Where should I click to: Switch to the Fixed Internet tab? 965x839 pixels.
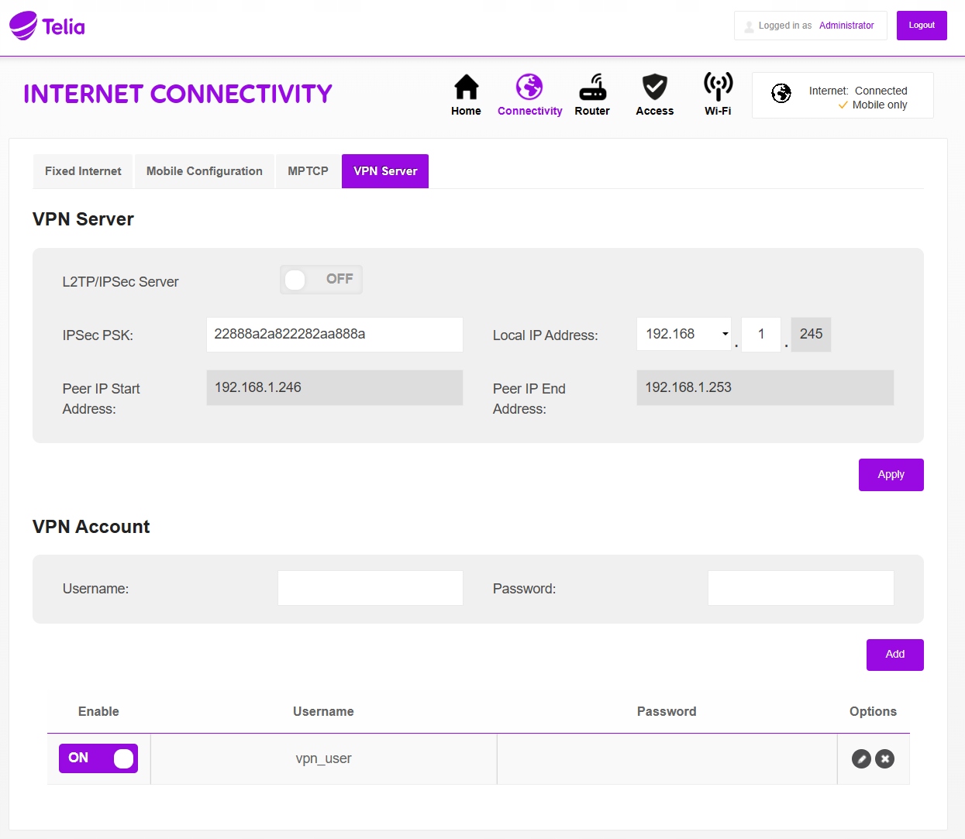click(83, 171)
